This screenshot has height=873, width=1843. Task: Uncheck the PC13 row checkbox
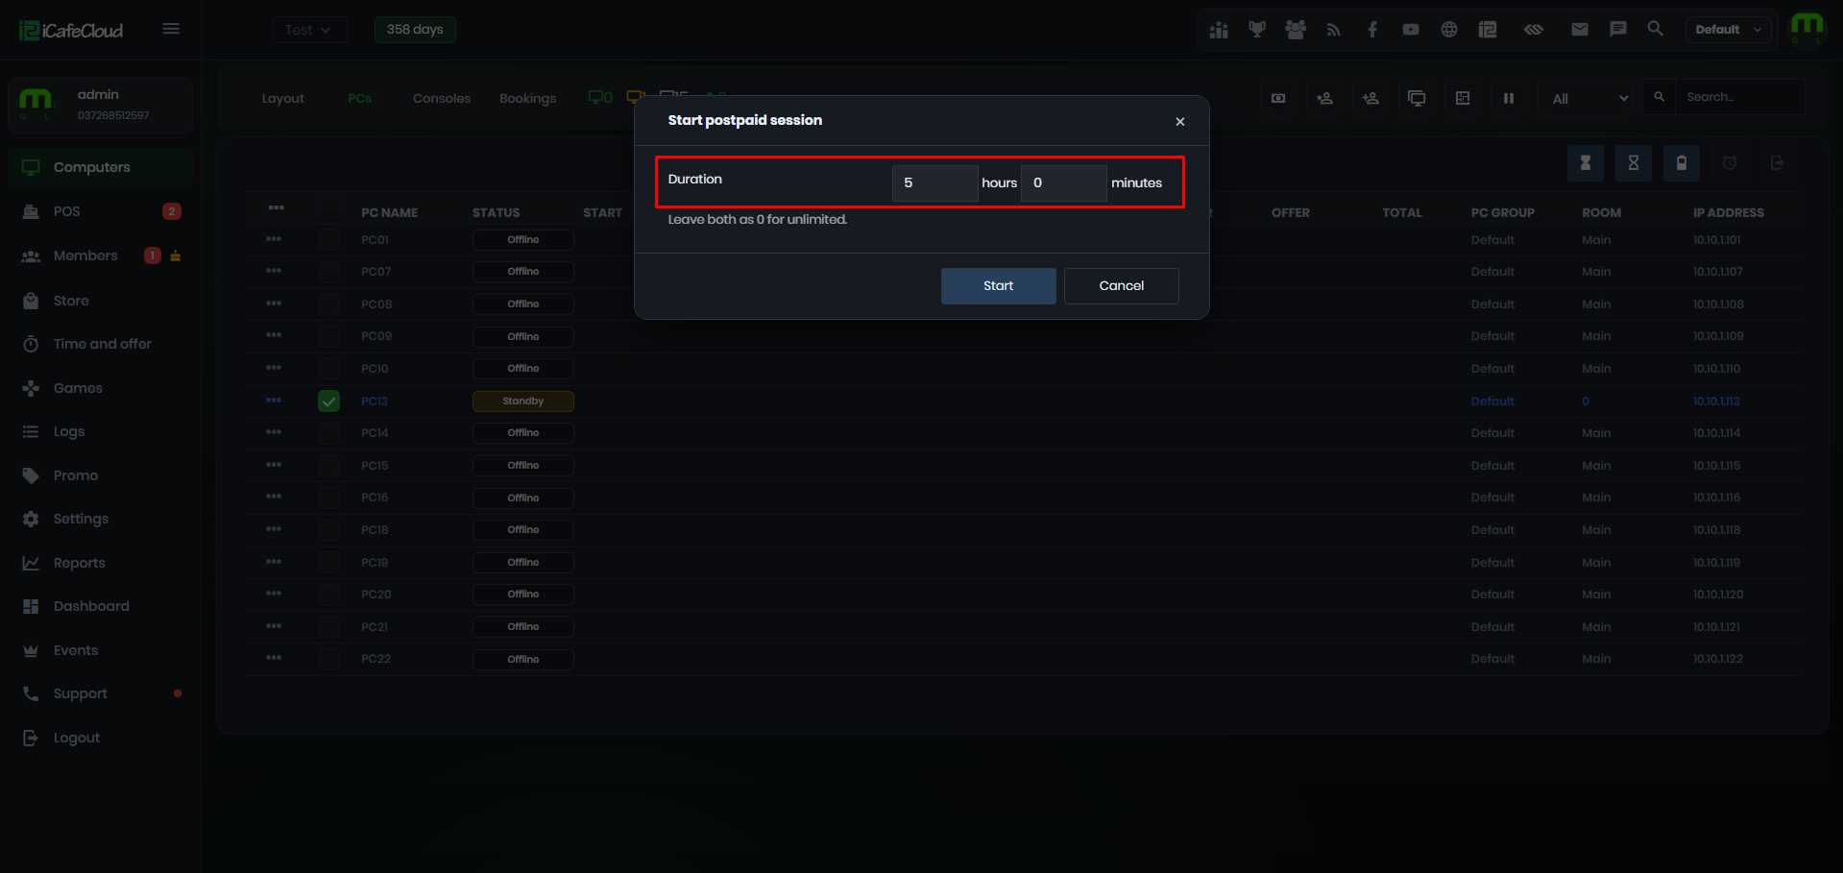point(329,401)
